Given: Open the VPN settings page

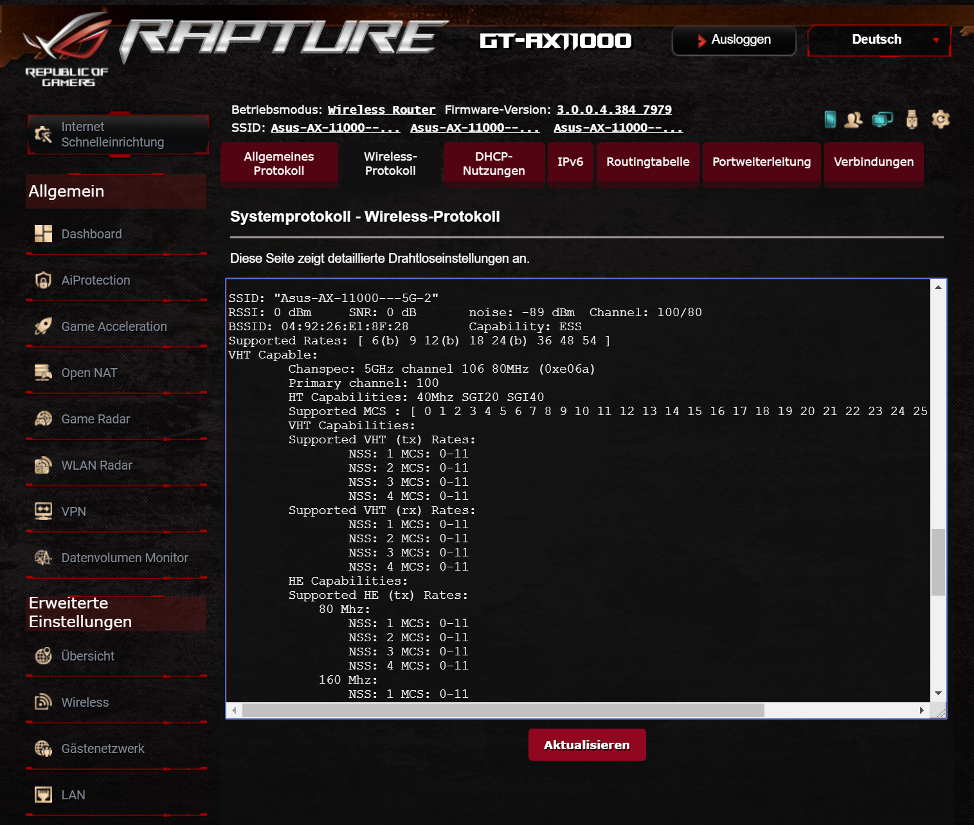Looking at the screenshot, I should pyautogui.click(x=73, y=511).
